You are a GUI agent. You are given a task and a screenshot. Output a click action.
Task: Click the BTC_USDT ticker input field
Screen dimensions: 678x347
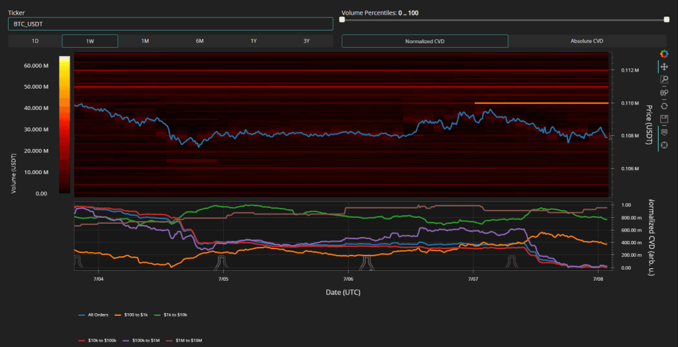170,24
